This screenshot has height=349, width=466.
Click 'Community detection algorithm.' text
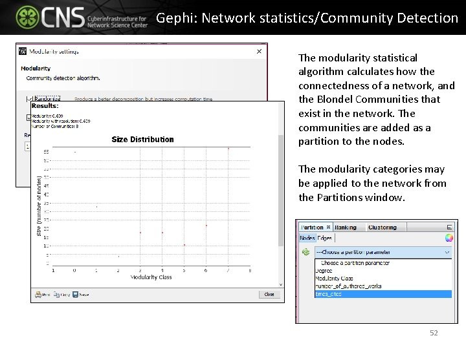point(63,78)
